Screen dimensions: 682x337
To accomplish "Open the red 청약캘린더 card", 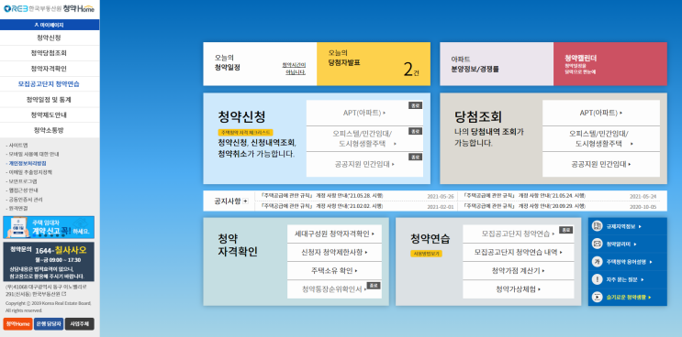I will coord(610,64).
